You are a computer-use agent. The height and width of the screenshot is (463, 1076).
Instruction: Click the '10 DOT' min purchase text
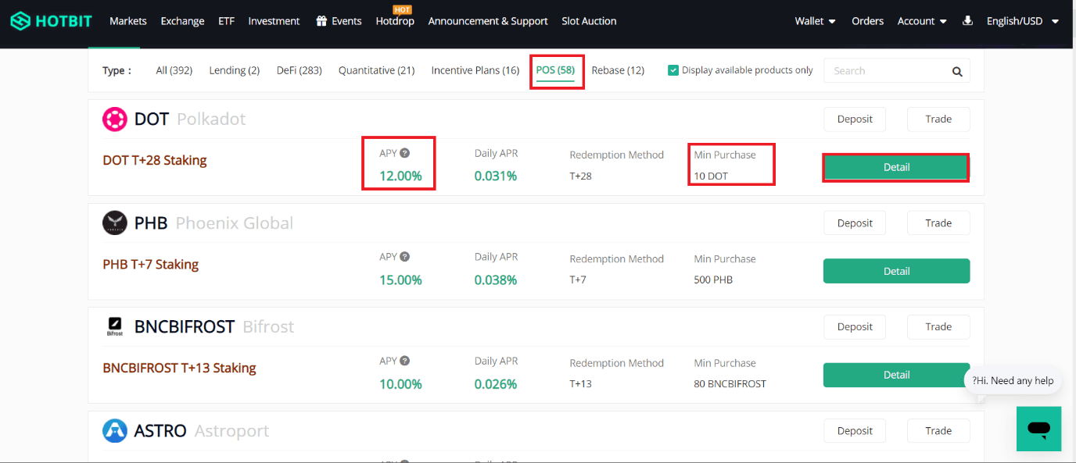click(711, 176)
